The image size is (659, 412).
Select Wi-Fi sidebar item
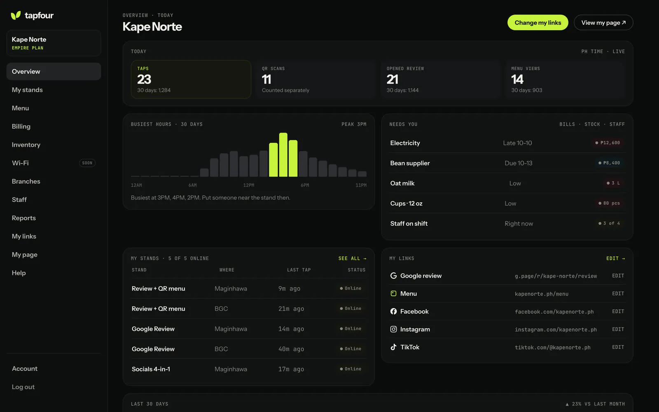coord(54,163)
